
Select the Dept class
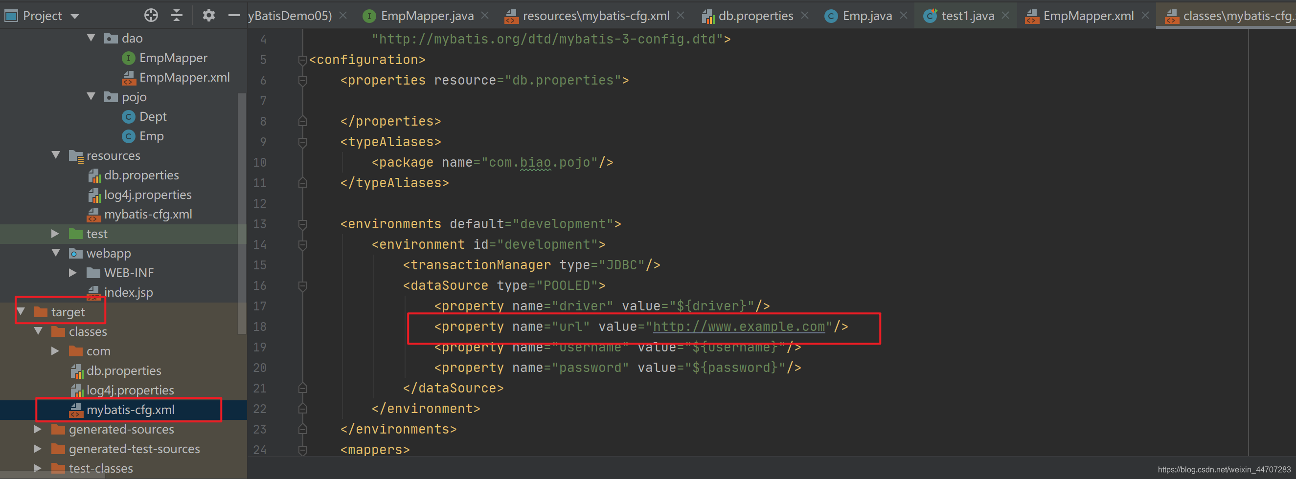point(144,116)
